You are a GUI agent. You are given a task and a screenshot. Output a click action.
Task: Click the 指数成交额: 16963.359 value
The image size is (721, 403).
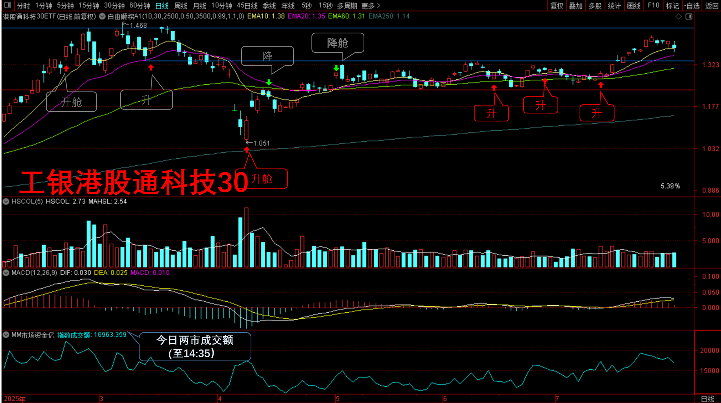(92, 335)
